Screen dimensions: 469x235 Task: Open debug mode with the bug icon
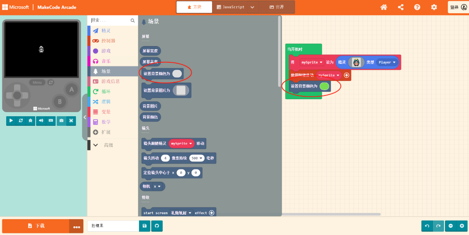click(31, 120)
